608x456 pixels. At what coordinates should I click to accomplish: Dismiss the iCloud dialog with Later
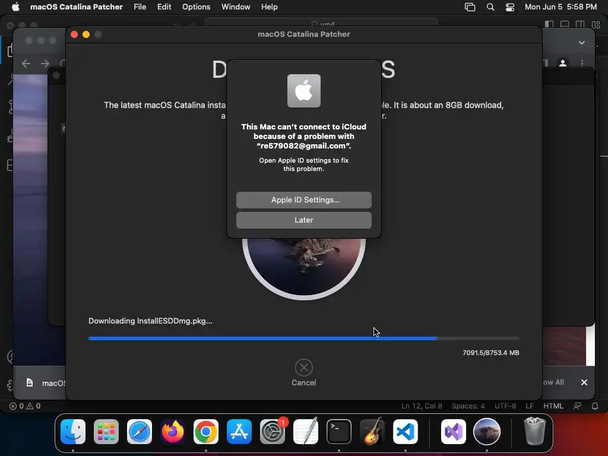click(303, 220)
